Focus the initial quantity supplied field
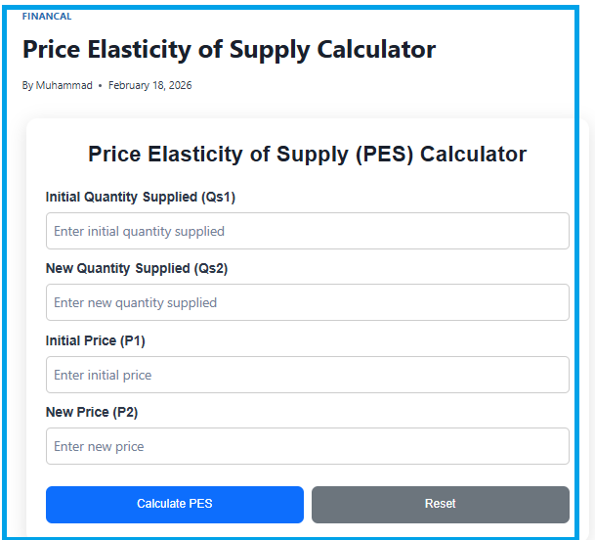595x540 pixels. (307, 232)
